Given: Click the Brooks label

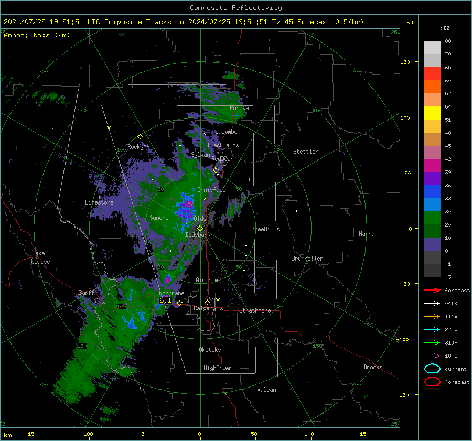Looking at the screenshot, I should coord(373,367).
